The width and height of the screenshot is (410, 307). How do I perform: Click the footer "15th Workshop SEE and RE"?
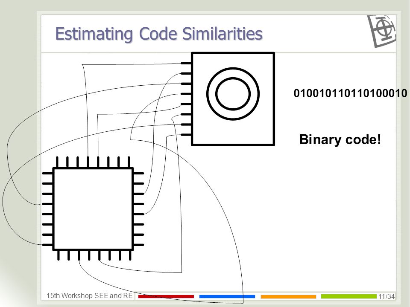click(x=89, y=295)
